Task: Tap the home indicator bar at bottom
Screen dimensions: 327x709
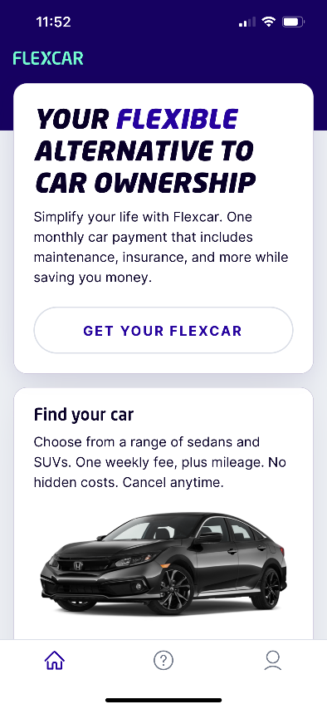Action: pyautogui.click(x=163, y=700)
